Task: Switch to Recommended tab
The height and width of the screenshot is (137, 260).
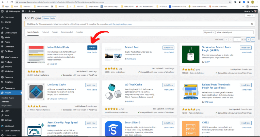Action: click(67, 32)
